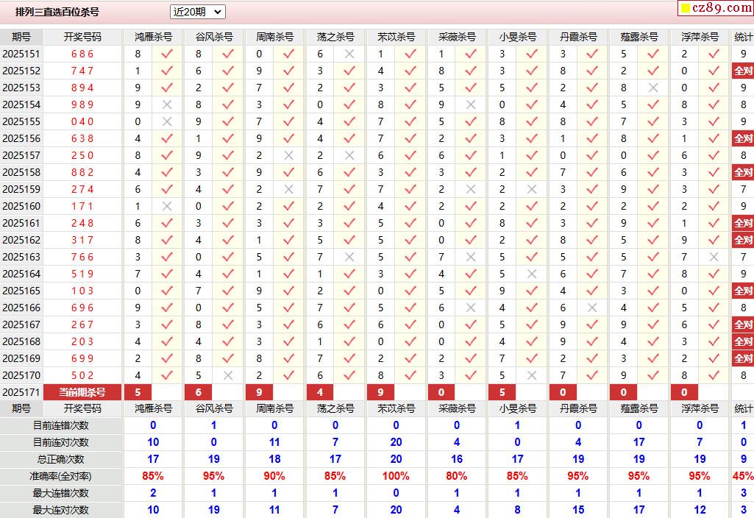
Task: Click issue number 2025166
Action: (x=21, y=308)
